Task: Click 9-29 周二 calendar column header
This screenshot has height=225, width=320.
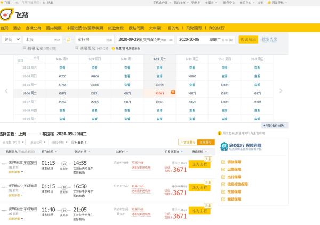Action: [159, 59]
